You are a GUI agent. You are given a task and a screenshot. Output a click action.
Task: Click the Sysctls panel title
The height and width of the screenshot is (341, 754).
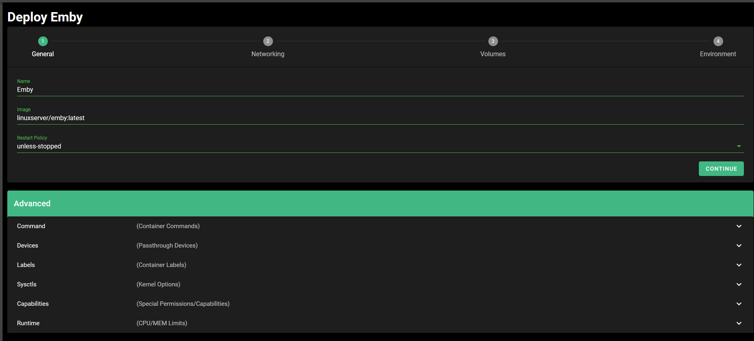[x=27, y=284]
